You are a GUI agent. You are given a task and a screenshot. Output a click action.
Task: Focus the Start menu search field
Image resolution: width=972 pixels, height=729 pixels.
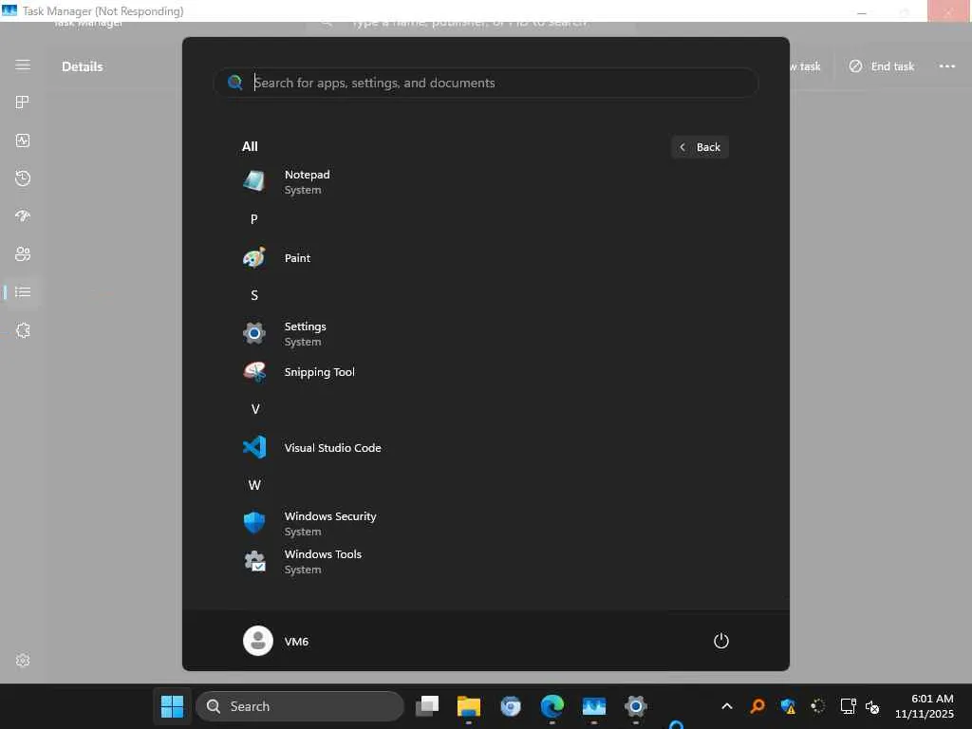tap(486, 83)
